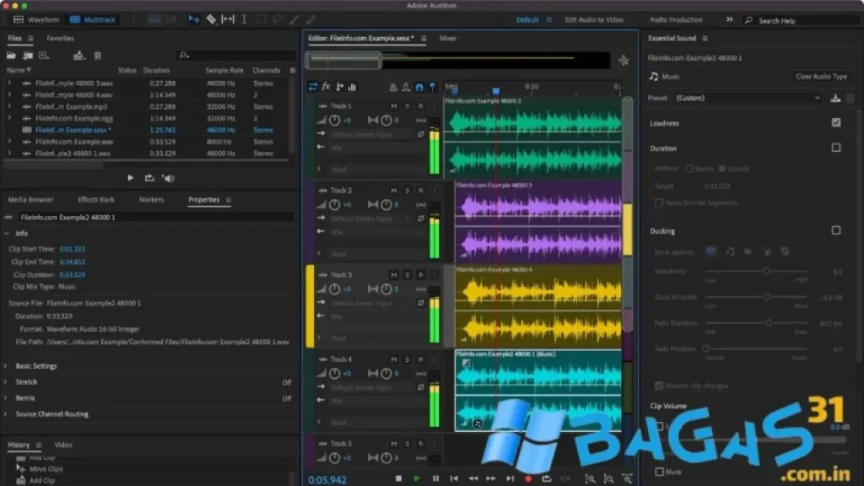Open the Video tab next to History
The height and width of the screenshot is (486, 864).
tap(63, 445)
